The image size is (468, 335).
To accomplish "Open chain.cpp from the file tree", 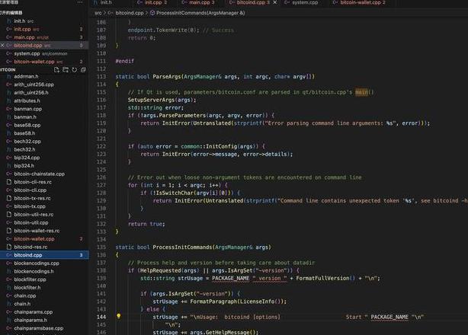I will 44,295.
